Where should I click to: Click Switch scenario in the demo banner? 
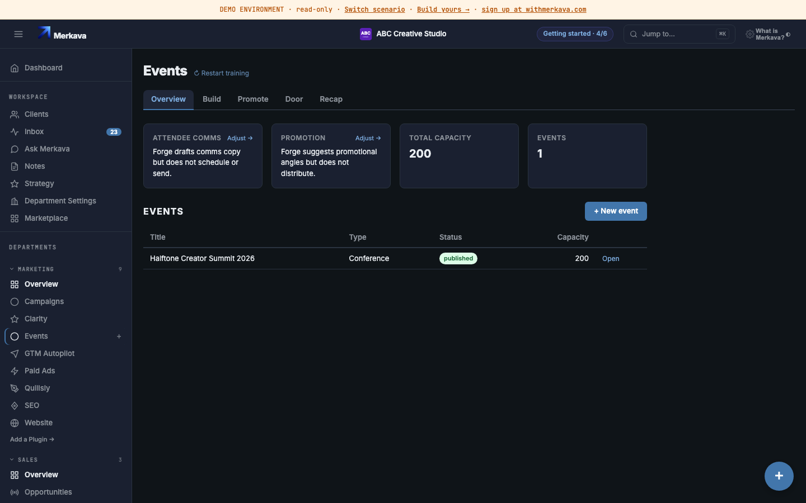(x=374, y=10)
